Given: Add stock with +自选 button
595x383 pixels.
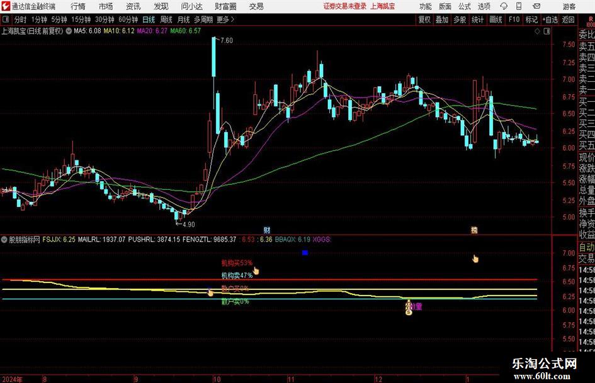Looking at the screenshot, I should (x=550, y=19).
